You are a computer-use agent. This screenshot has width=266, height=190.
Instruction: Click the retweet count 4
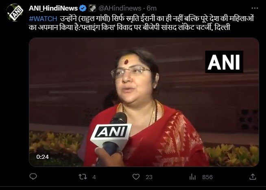(94, 177)
